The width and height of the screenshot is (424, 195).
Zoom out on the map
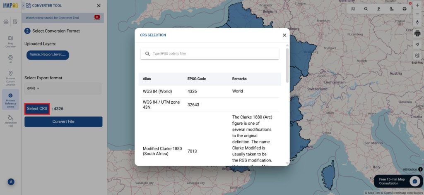point(417,14)
